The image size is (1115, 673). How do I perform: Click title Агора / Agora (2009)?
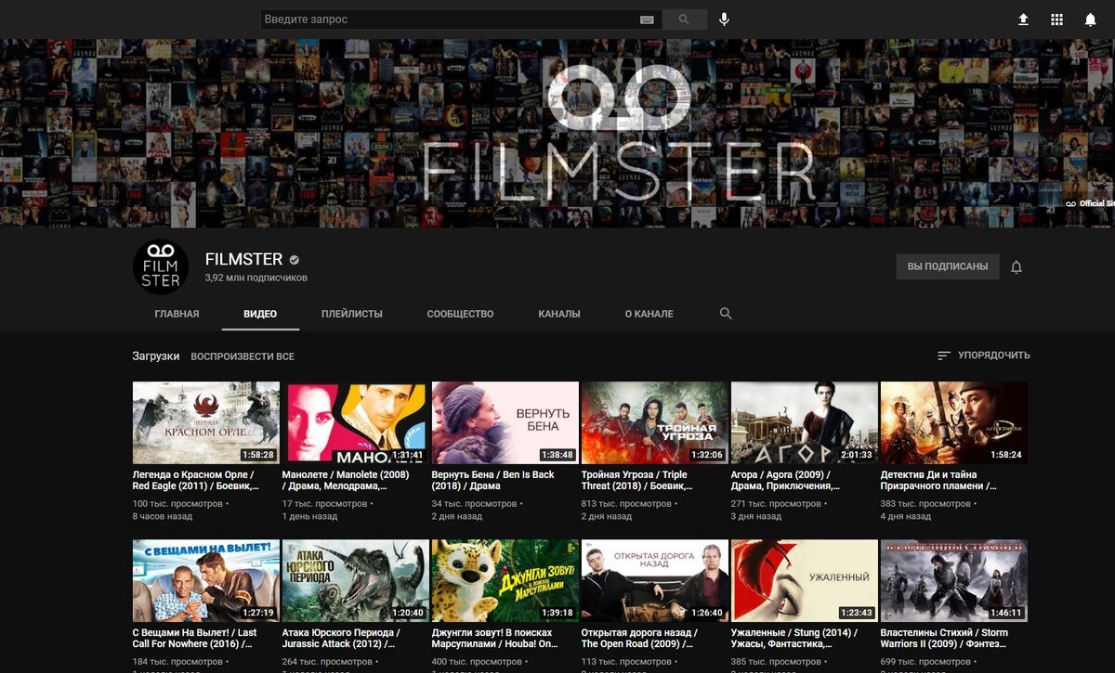coord(786,480)
